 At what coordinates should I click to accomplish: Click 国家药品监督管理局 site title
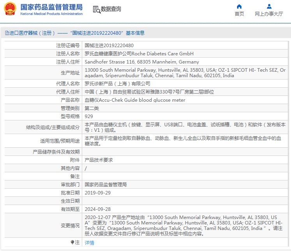[51, 7]
